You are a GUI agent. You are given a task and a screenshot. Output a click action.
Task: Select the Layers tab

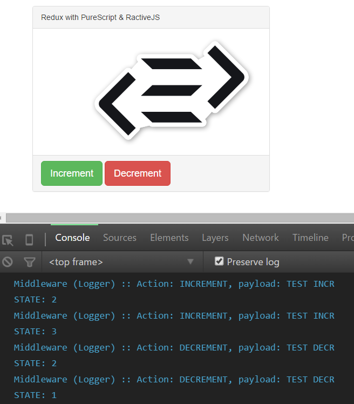(215, 238)
